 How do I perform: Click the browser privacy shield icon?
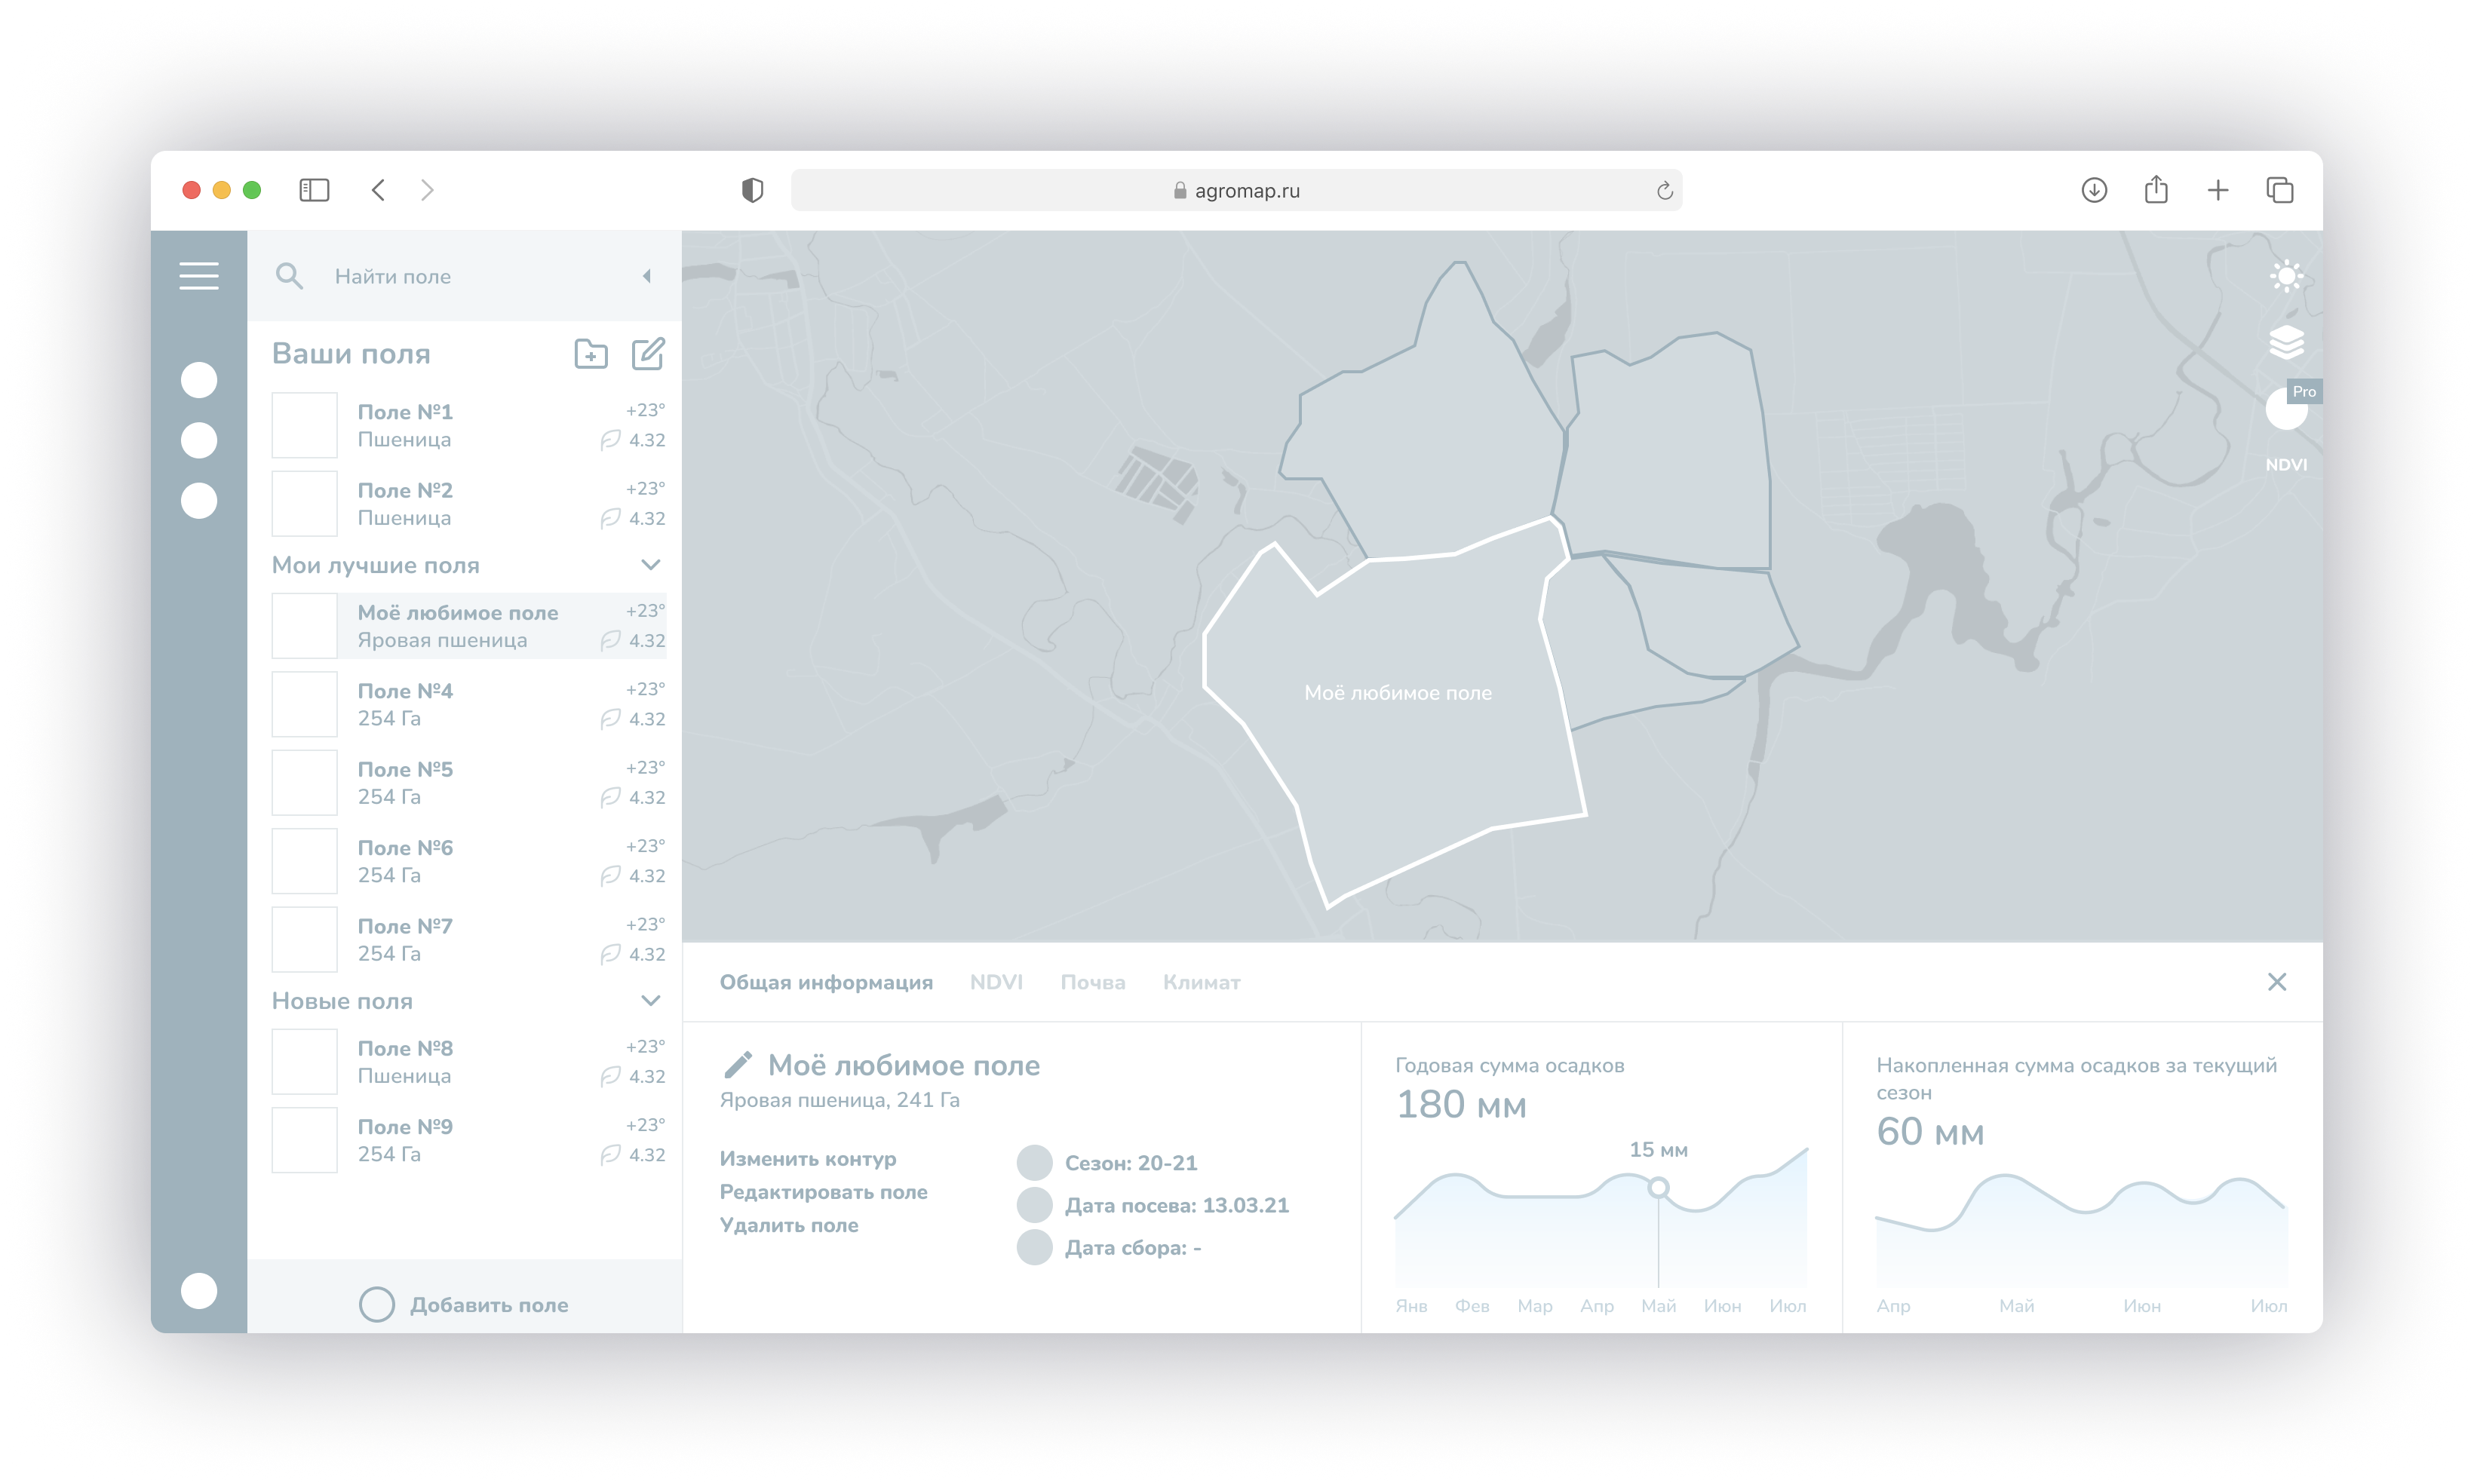pos(752,190)
